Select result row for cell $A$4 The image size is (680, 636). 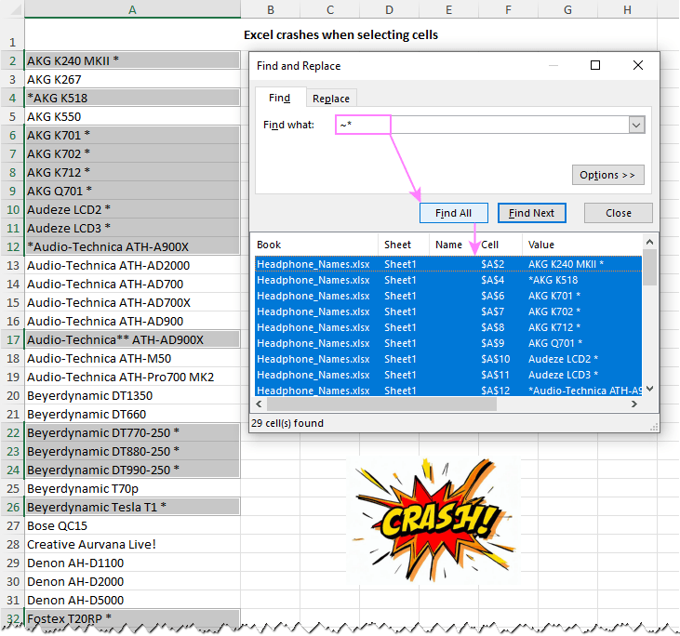coord(448,280)
